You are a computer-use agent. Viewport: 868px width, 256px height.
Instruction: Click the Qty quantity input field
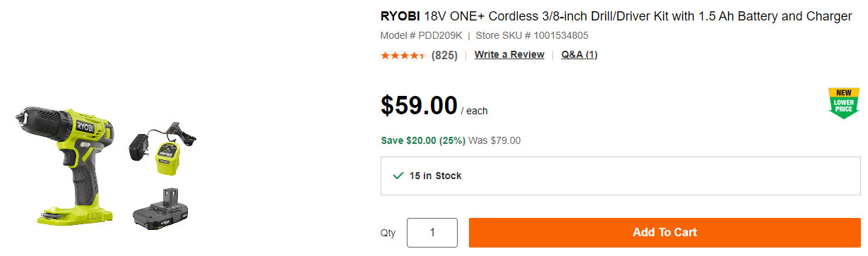pyautogui.click(x=432, y=233)
